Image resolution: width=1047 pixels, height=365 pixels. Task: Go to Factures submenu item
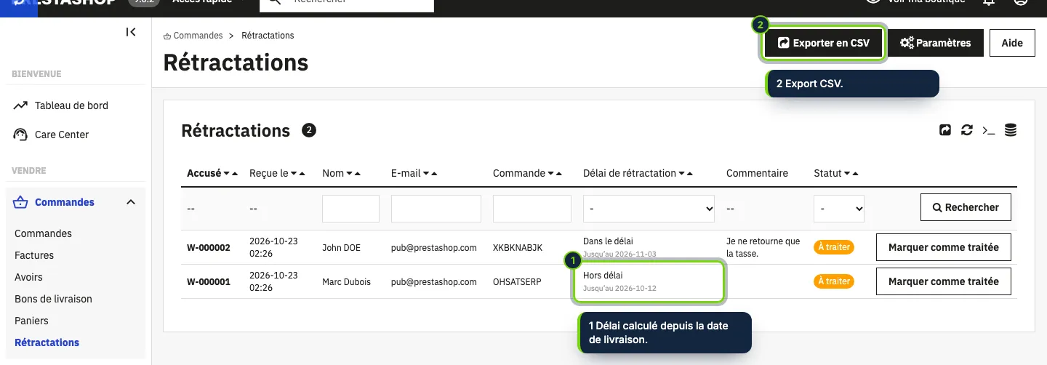[x=34, y=255]
